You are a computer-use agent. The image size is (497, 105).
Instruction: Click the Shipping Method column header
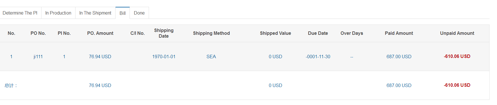(211, 33)
